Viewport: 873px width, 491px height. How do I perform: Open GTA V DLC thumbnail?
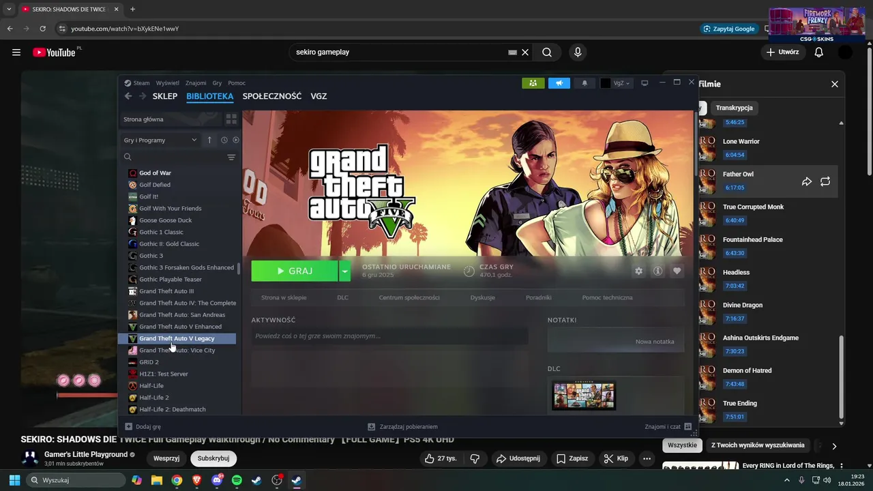(x=584, y=396)
